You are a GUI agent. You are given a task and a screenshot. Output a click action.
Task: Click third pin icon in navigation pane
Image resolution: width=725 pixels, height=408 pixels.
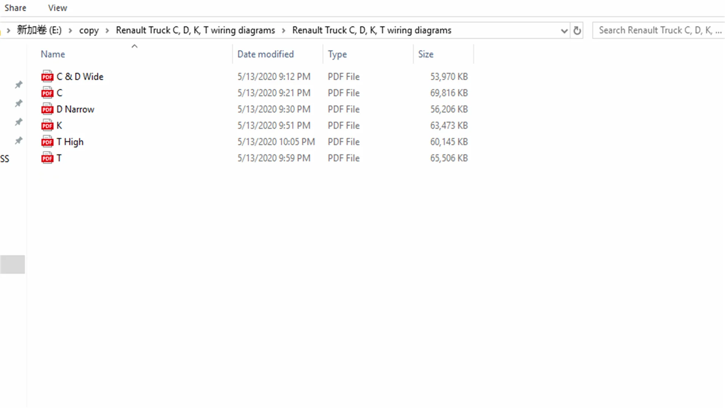(x=19, y=122)
